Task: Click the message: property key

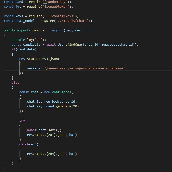Action: 35,68
